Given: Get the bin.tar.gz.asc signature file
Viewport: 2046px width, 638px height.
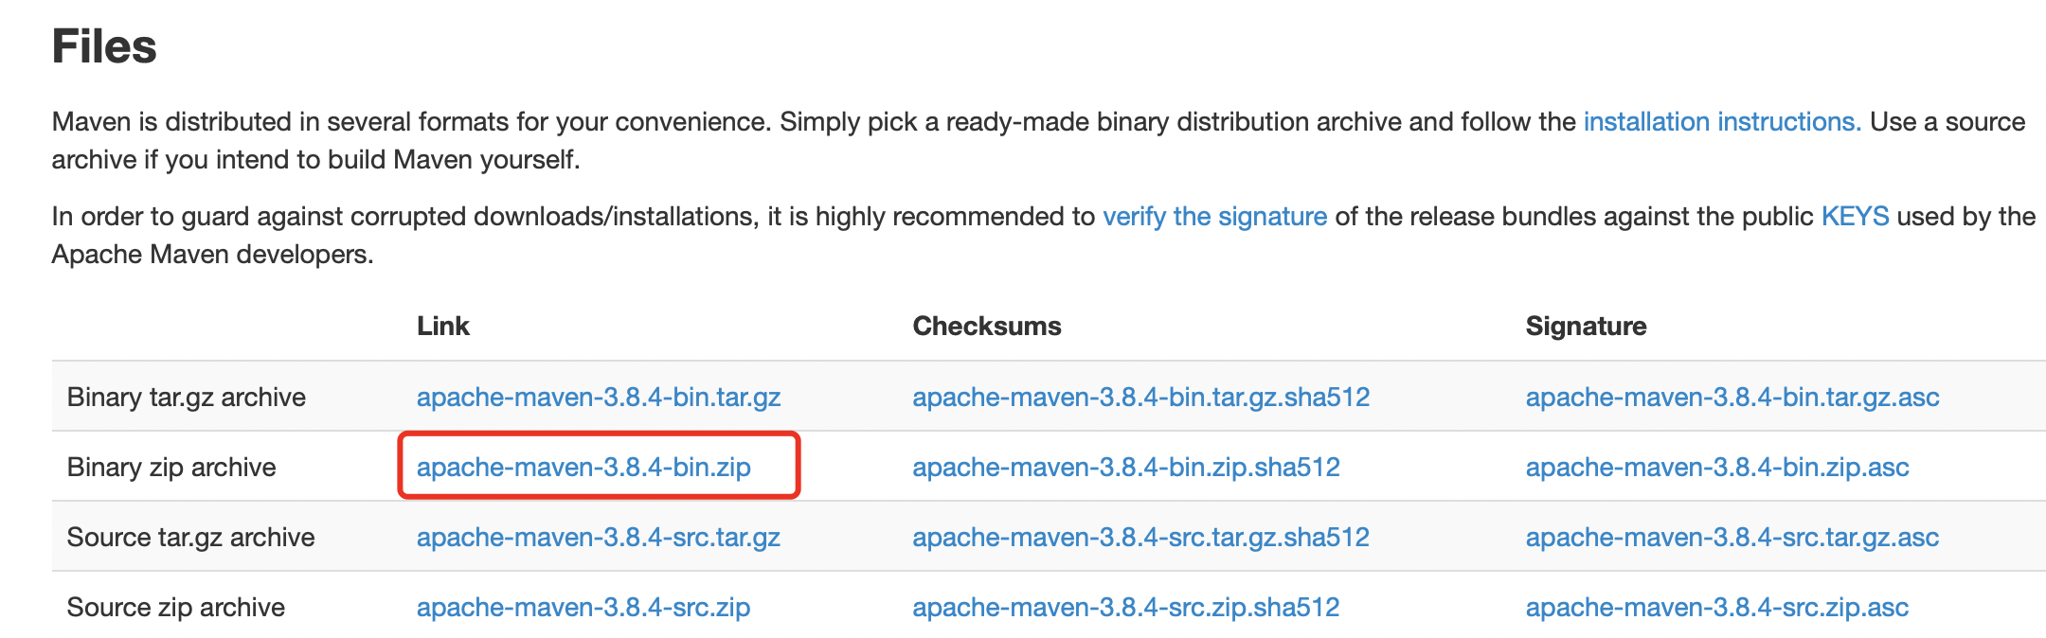Looking at the screenshot, I should click(x=1732, y=398).
